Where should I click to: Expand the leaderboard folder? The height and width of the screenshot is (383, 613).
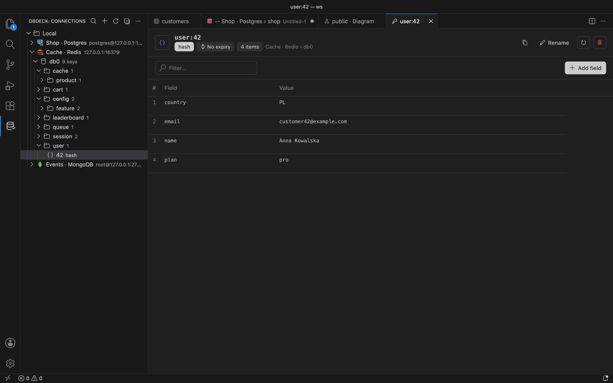(x=39, y=117)
